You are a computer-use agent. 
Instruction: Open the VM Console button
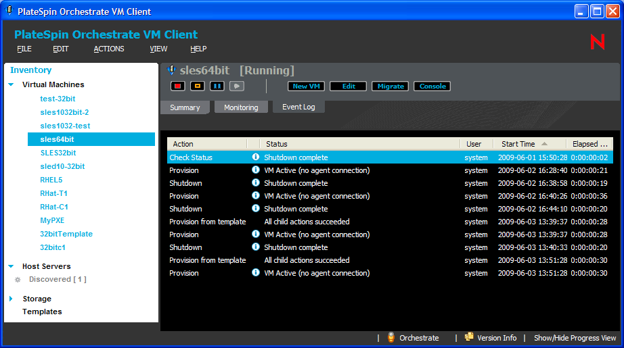[x=432, y=86]
